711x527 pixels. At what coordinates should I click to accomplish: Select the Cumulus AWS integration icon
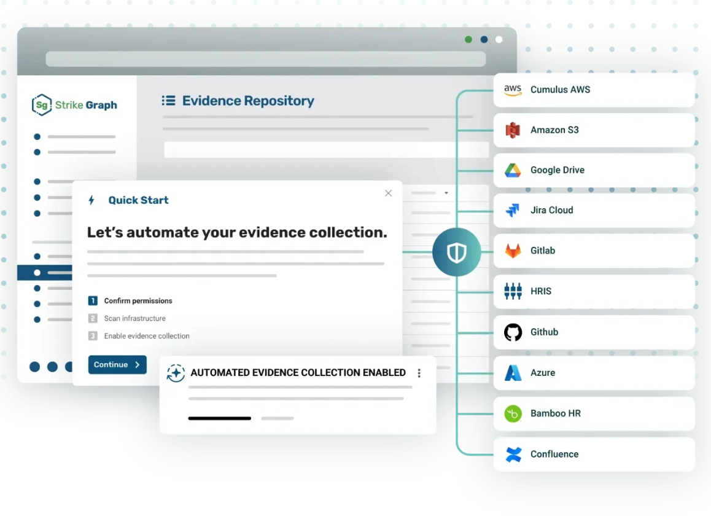[x=512, y=90]
